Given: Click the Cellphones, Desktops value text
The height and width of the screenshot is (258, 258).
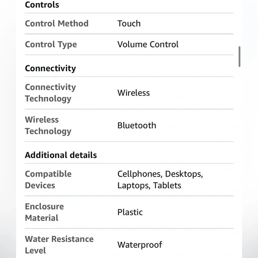Looking at the screenshot, I should (x=160, y=174).
